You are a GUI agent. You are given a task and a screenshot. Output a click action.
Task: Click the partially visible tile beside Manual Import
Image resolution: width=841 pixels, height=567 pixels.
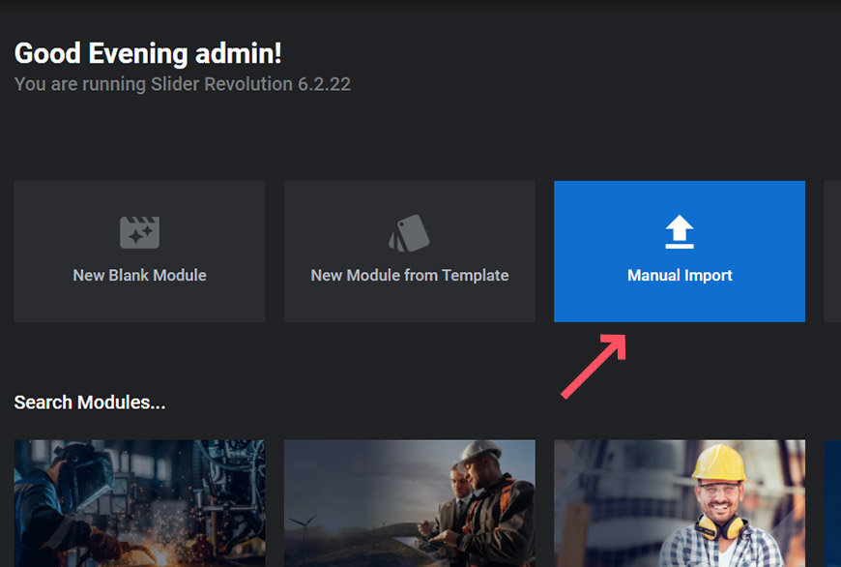[x=832, y=252]
